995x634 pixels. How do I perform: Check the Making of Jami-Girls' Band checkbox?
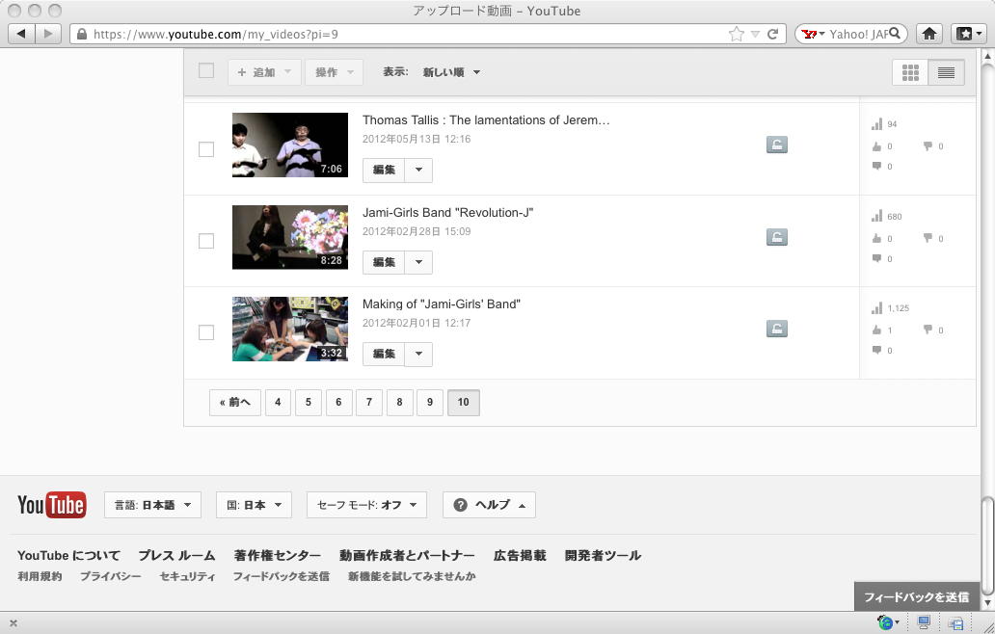(206, 332)
